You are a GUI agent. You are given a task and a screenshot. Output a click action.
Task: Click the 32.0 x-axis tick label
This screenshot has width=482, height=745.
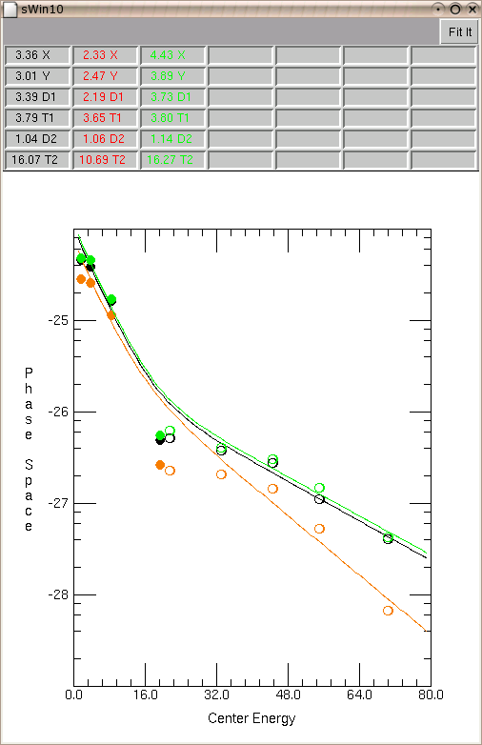click(216, 695)
